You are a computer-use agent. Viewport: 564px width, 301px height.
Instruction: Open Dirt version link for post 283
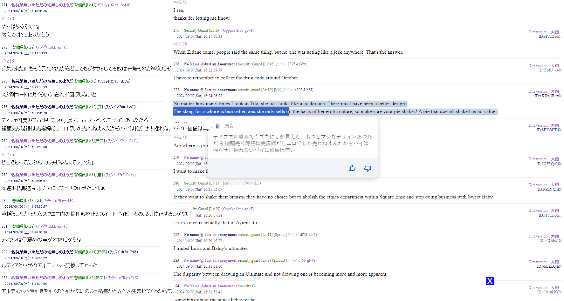click(538, 262)
